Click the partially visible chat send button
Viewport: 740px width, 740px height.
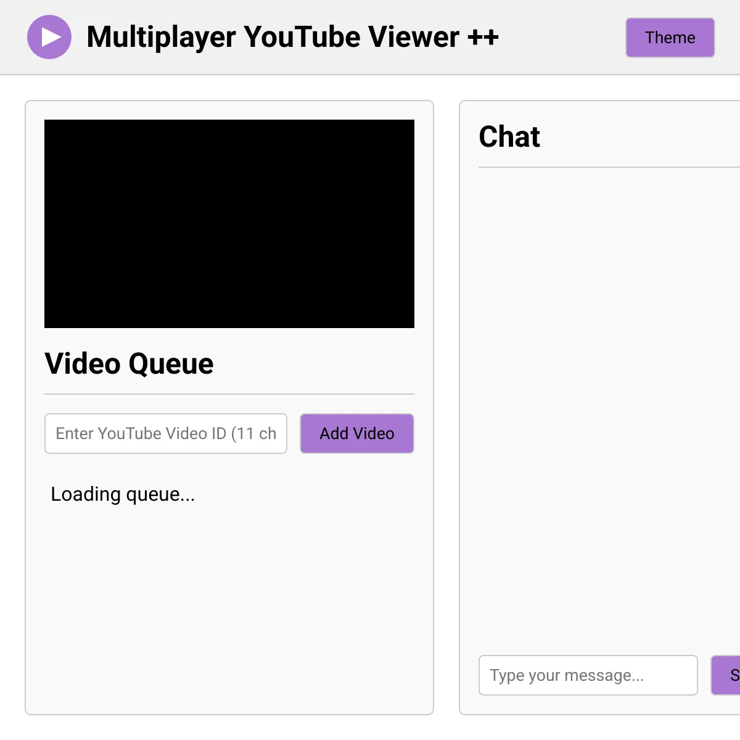coord(726,675)
